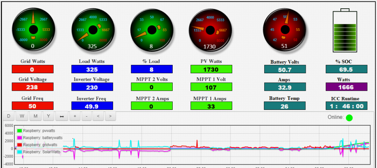Select the M month view button
The width and height of the screenshot is (377, 168).
point(35,116)
